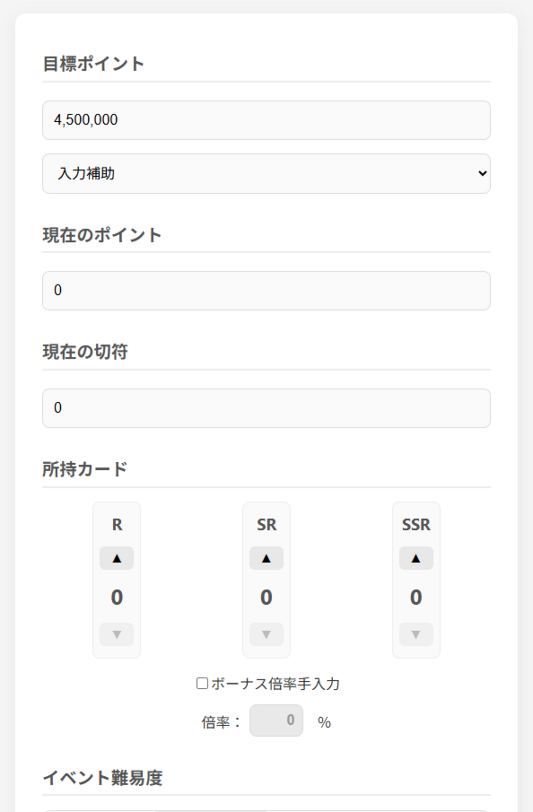This screenshot has width=533, height=812.
Task: Click the R card count value
Action: (117, 597)
